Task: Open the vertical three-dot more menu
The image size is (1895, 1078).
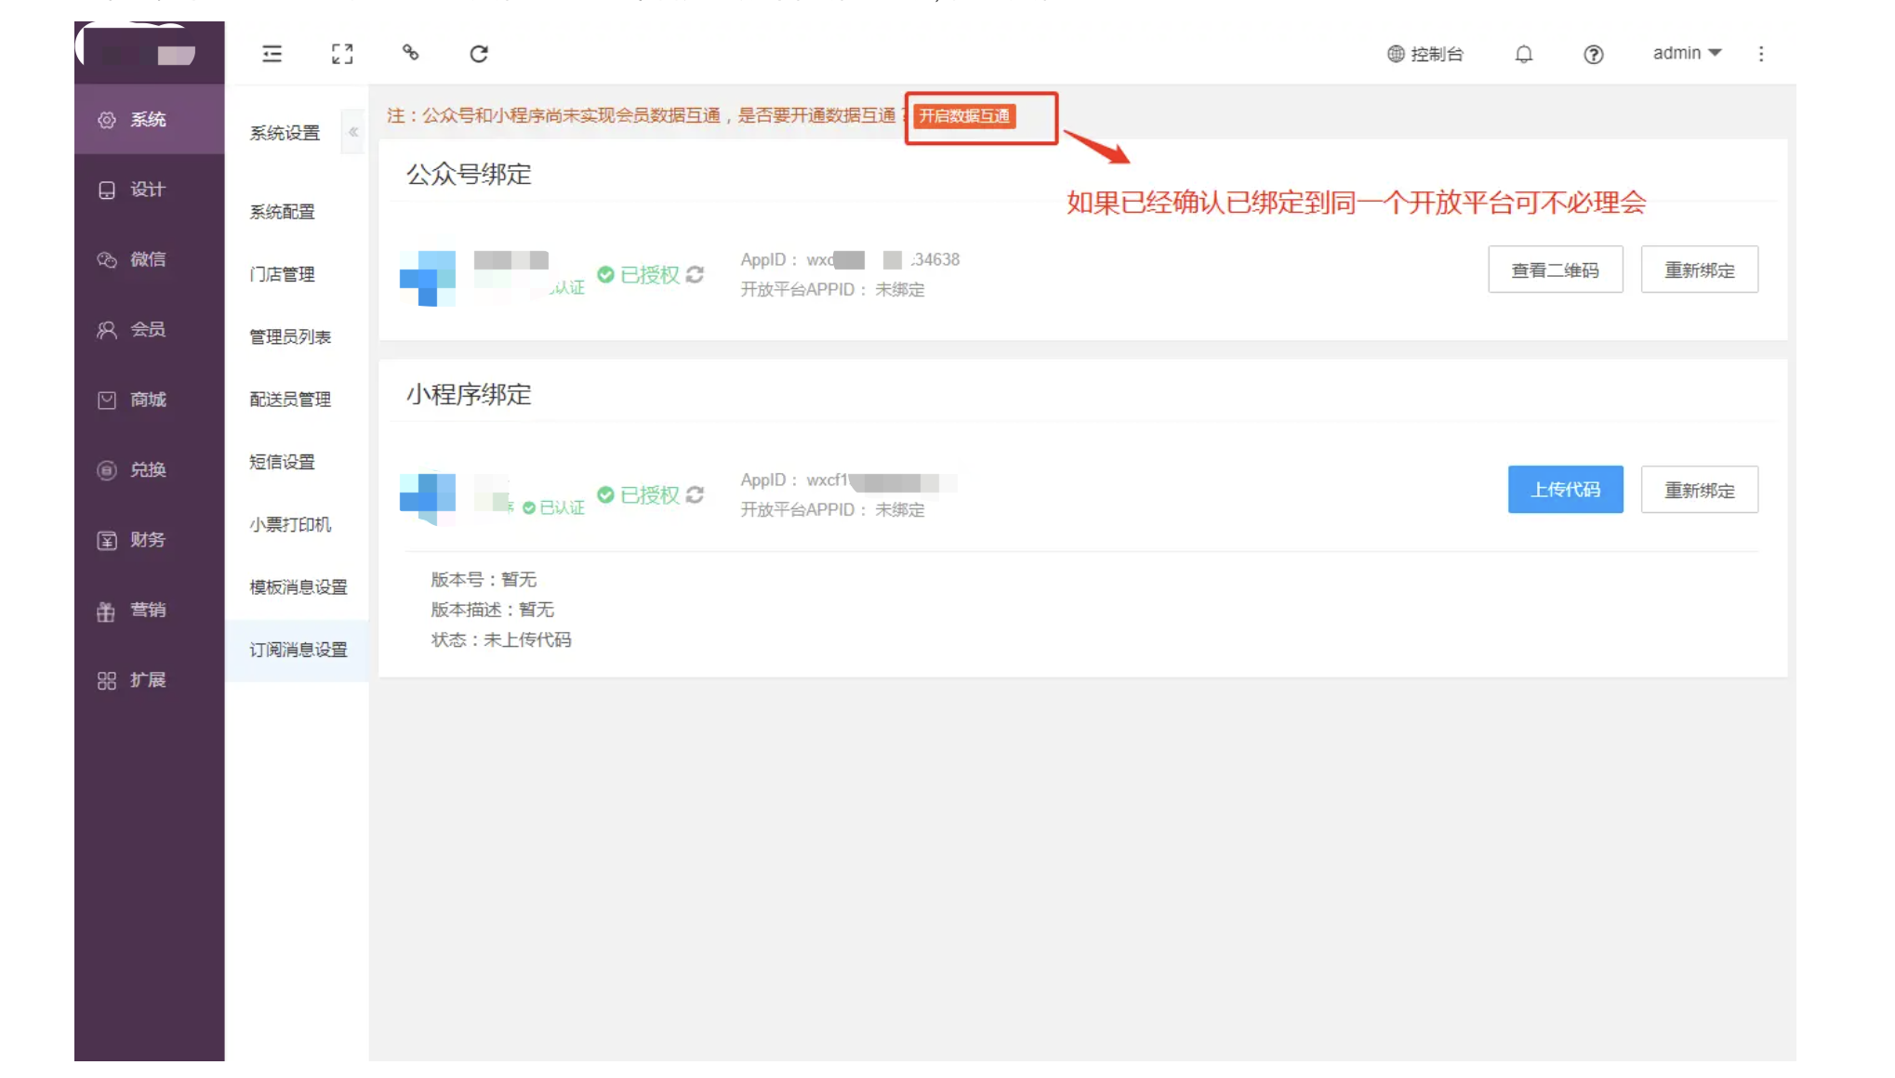Action: 1761,54
